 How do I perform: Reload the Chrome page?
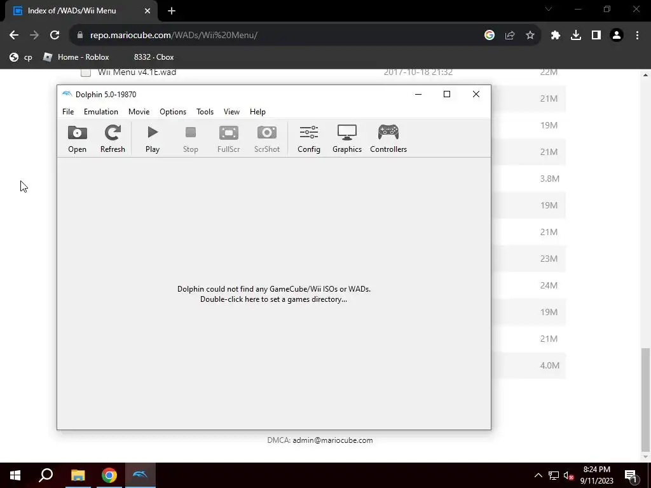[x=55, y=36]
